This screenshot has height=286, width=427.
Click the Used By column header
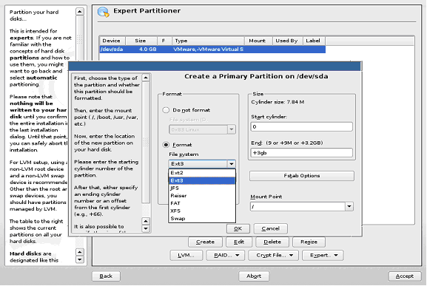[x=287, y=41]
